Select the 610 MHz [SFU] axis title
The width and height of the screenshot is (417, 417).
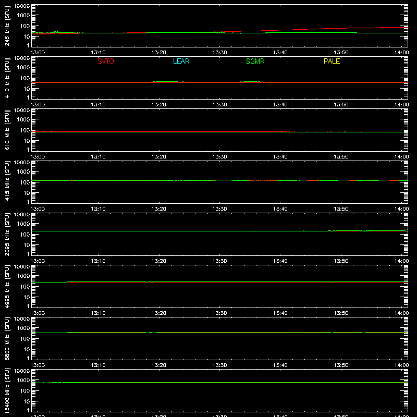[7, 130]
